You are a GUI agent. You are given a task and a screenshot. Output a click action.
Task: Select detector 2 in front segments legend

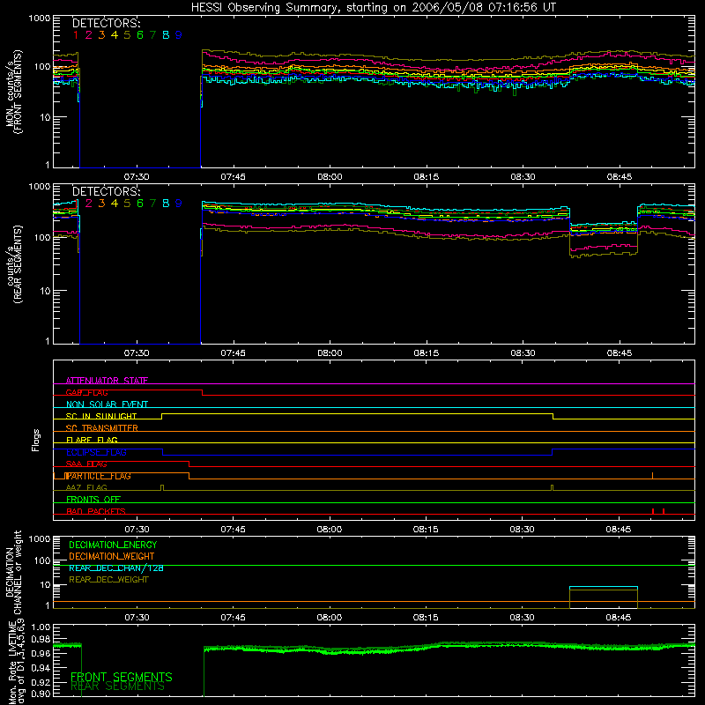[x=89, y=35]
